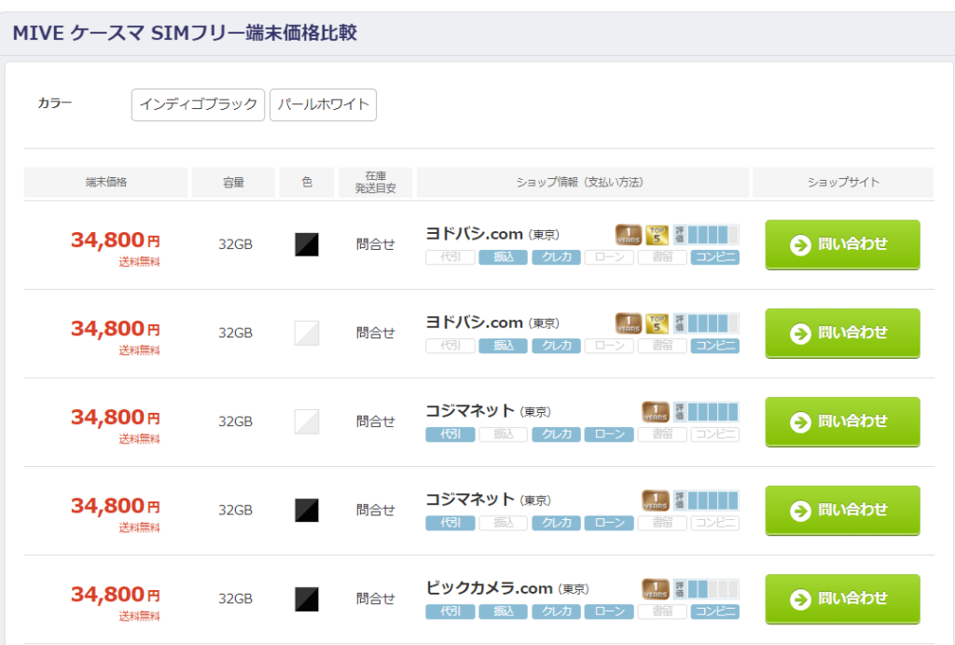Click the rating bar in the first Kojima row

[x=706, y=412]
